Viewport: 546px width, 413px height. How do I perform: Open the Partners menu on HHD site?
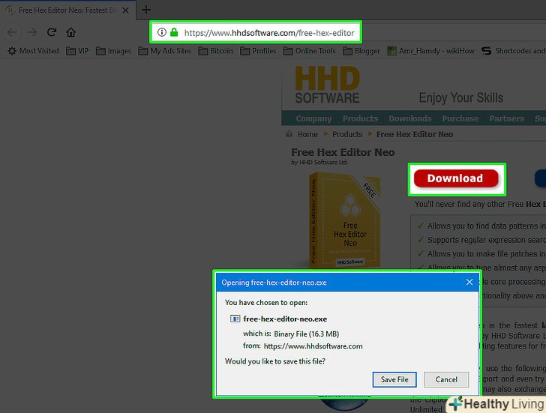point(507,118)
